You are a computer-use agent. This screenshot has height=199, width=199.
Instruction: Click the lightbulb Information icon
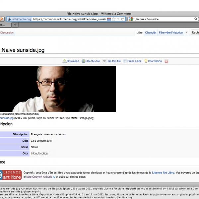pos(146,61)
